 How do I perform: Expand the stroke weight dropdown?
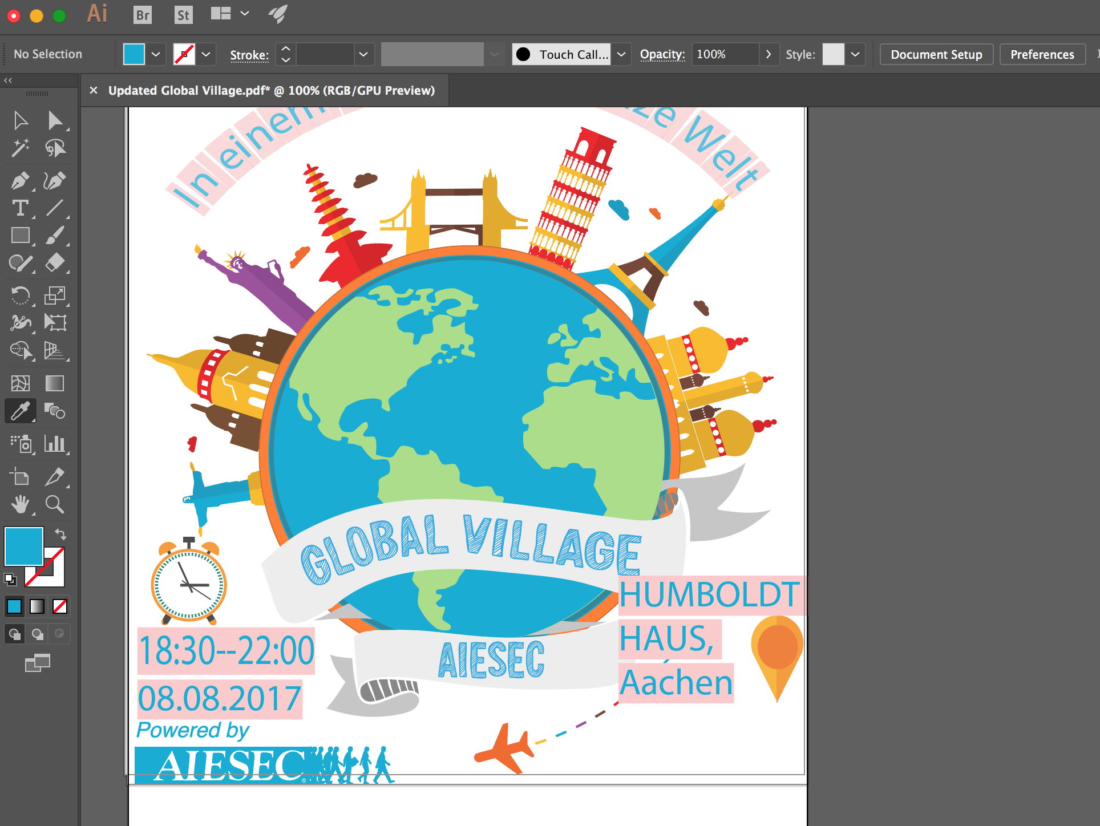[363, 54]
